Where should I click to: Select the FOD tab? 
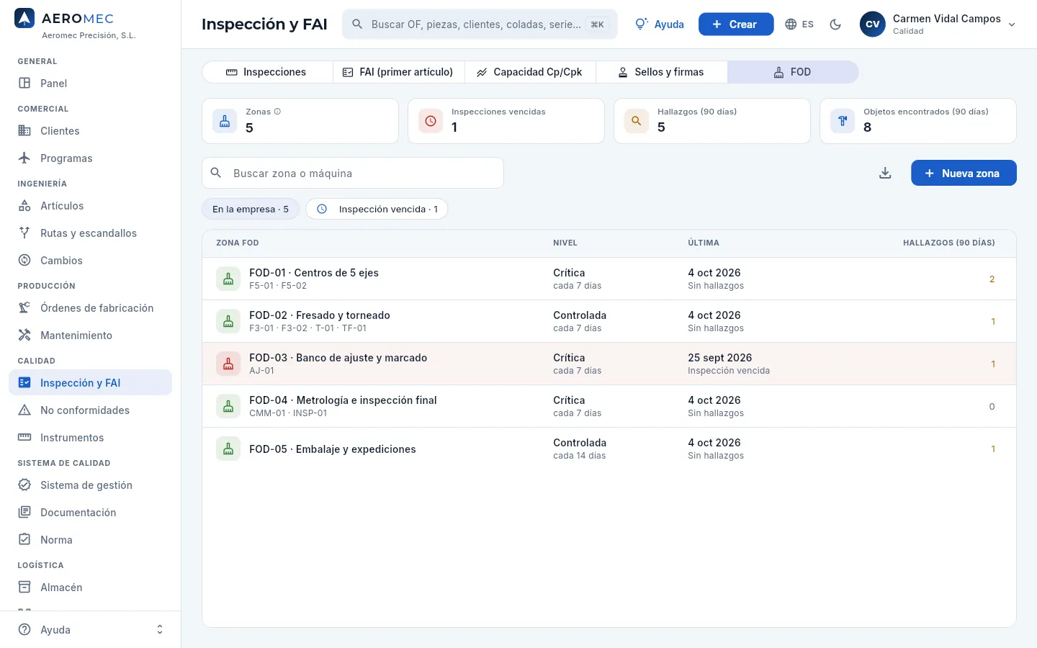coord(792,72)
